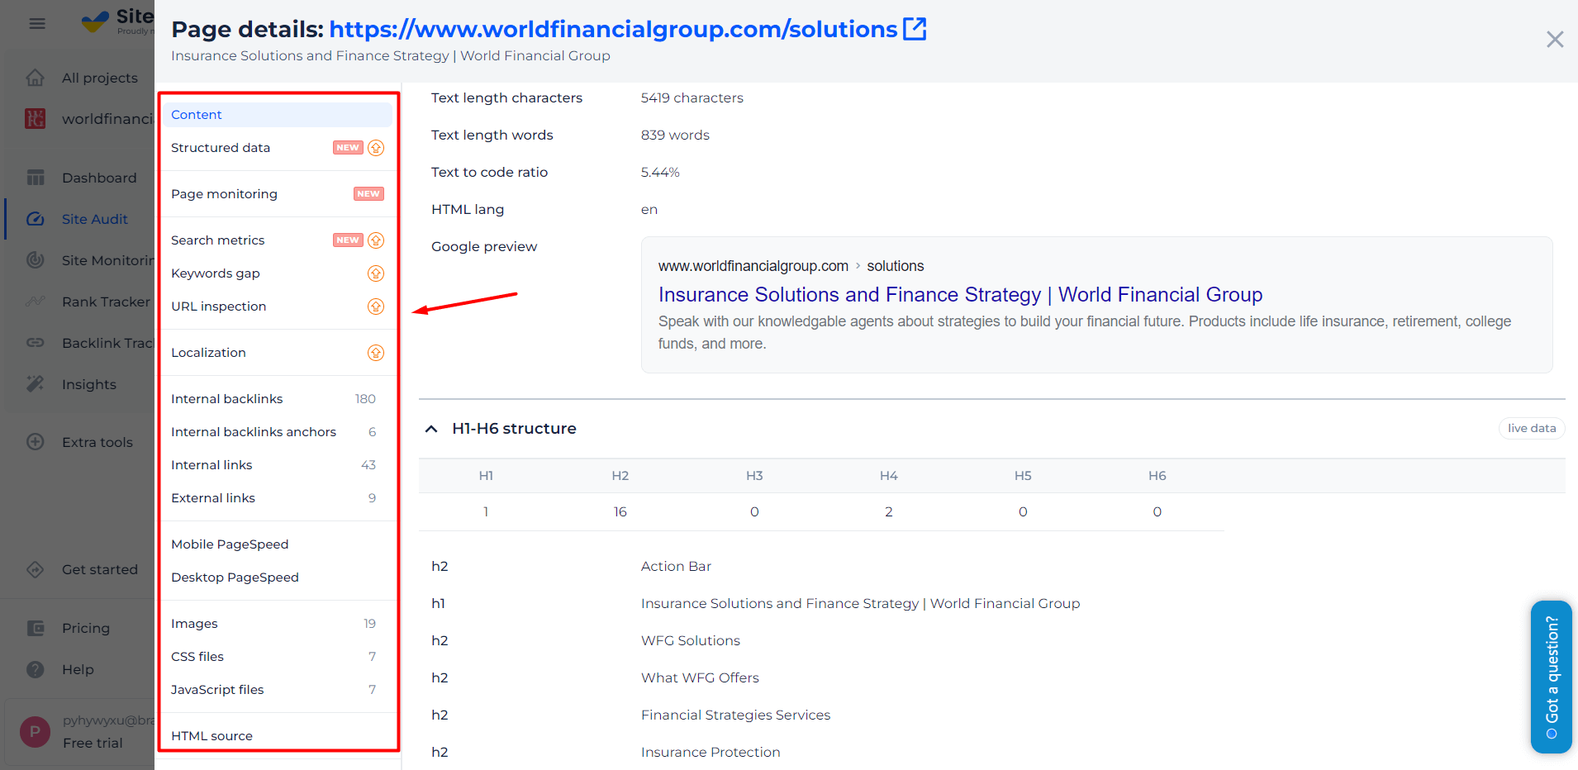Viewport: 1578px width, 770px height.
Task: Open the Dashboard menu item
Action: pyautogui.click(x=99, y=178)
